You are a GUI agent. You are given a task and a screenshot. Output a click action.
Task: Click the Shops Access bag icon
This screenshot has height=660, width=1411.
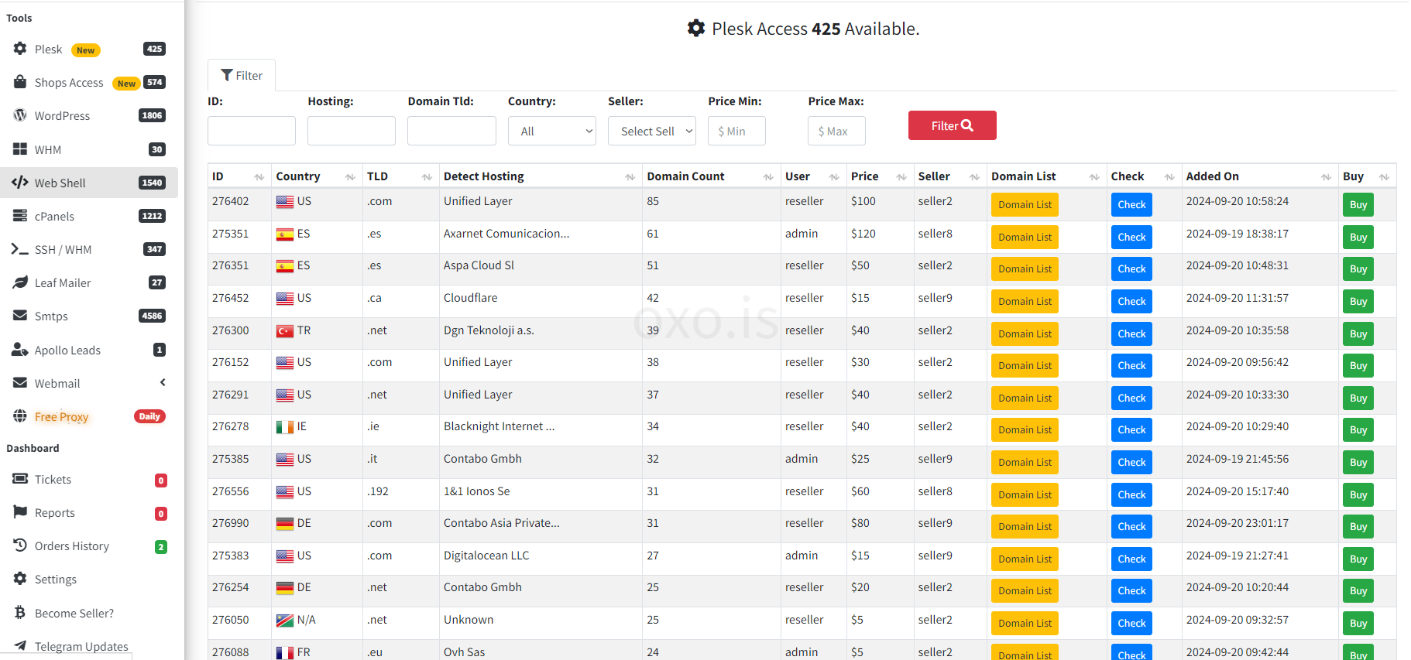coord(20,82)
